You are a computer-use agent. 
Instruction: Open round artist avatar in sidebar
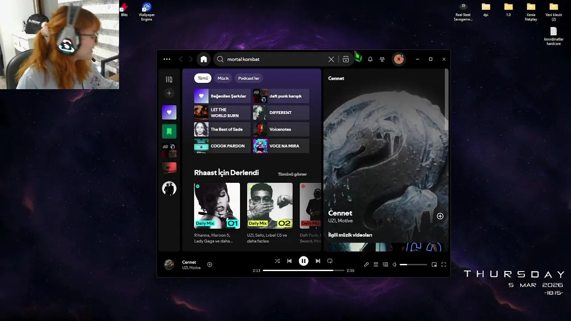[169, 188]
